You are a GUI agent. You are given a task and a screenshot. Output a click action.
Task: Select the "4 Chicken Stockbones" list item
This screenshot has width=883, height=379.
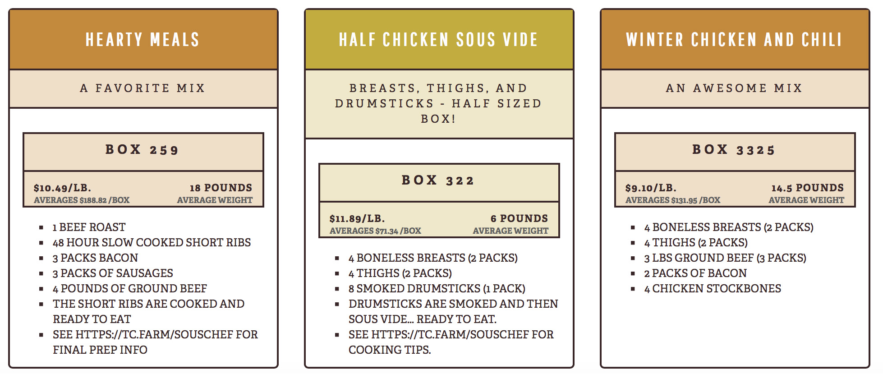(712, 288)
